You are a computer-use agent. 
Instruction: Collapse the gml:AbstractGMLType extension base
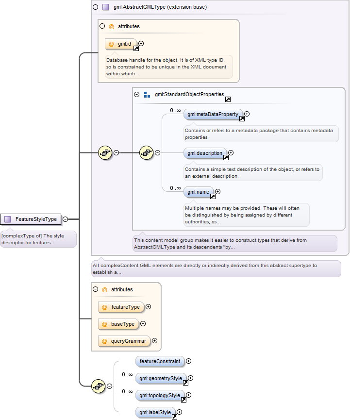pyautogui.click(x=95, y=7)
